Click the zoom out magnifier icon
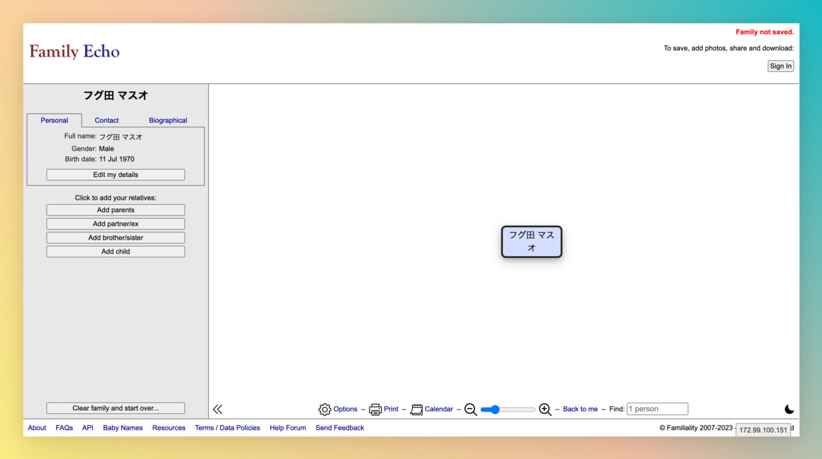The width and height of the screenshot is (822, 459). click(x=470, y=409)
